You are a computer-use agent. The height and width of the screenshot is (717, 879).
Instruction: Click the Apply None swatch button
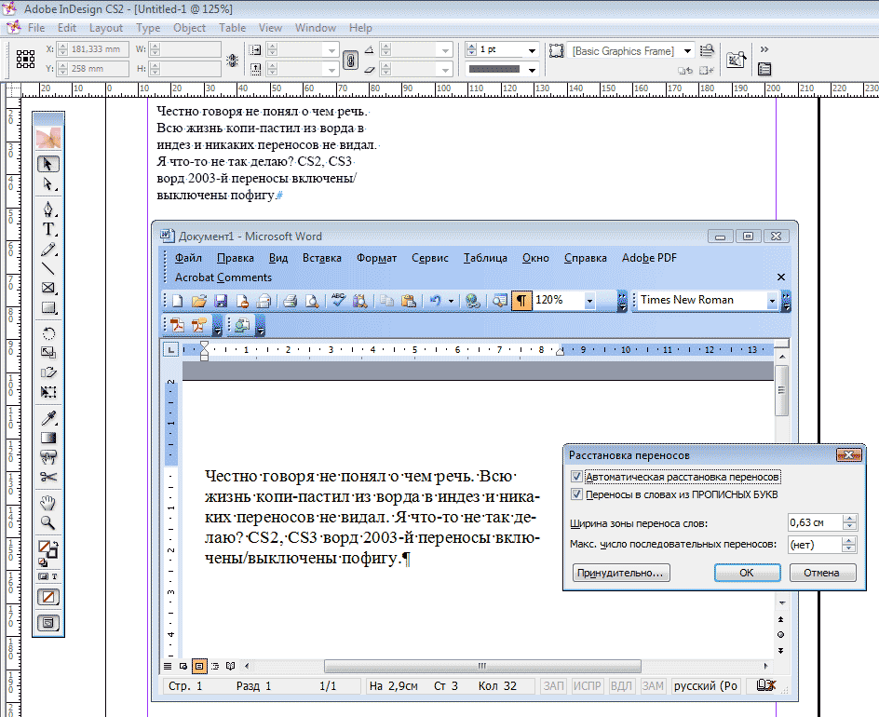click(x=48, y=597)
